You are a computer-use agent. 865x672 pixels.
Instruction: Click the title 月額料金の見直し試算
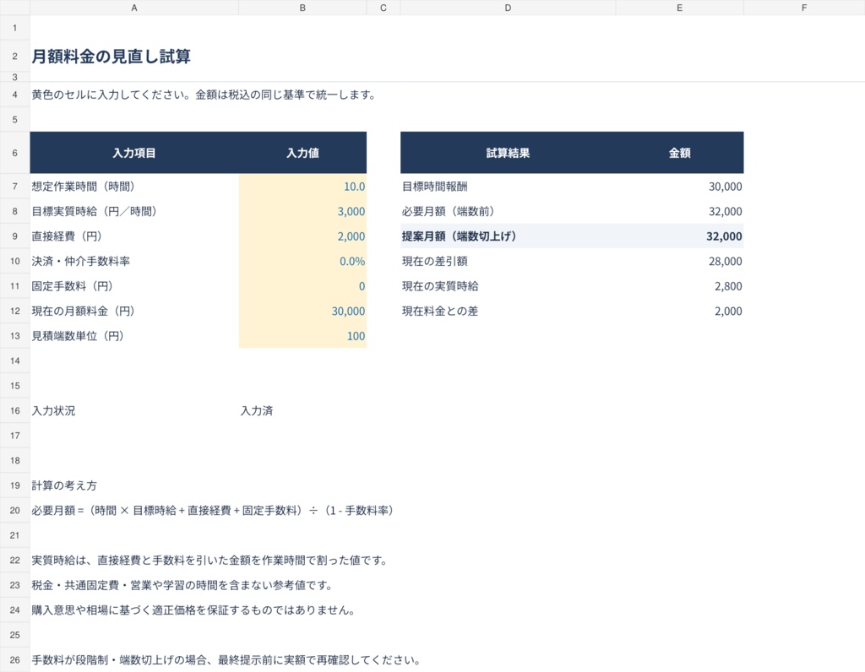[x=111, y=57]
